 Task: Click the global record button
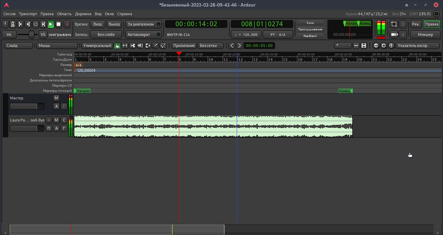tap(67, 24)
